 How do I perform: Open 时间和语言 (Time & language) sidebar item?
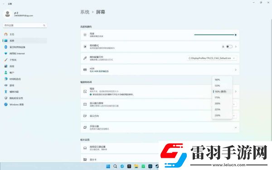tap(25, 79)
